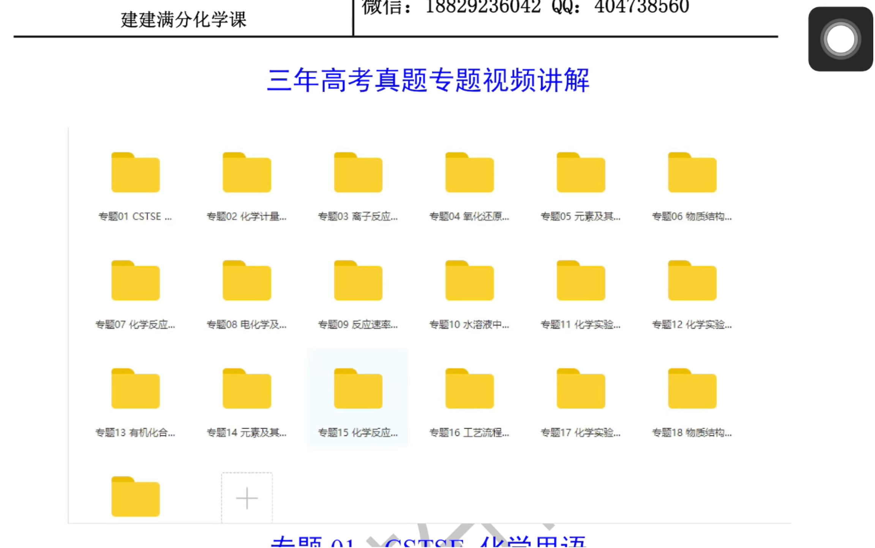This screenshot has width=875, height=548.
Task: Click the 专题18 物质结构... label text
Action: tap(692, 433)
